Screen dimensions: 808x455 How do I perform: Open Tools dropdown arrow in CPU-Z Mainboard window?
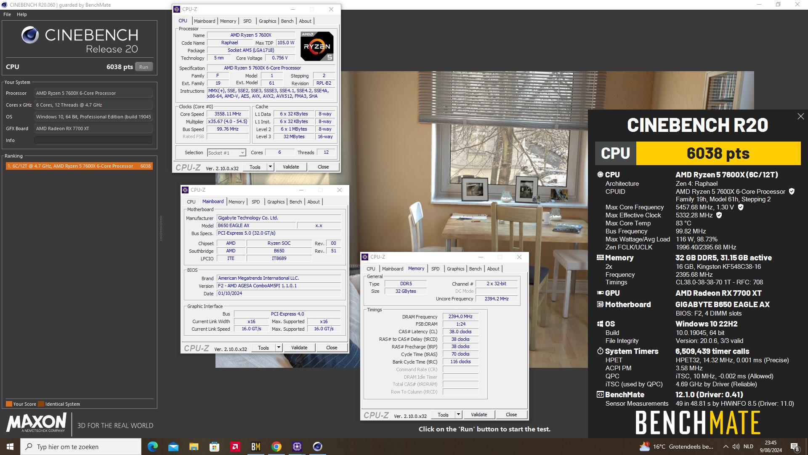[x=279, y=348]
